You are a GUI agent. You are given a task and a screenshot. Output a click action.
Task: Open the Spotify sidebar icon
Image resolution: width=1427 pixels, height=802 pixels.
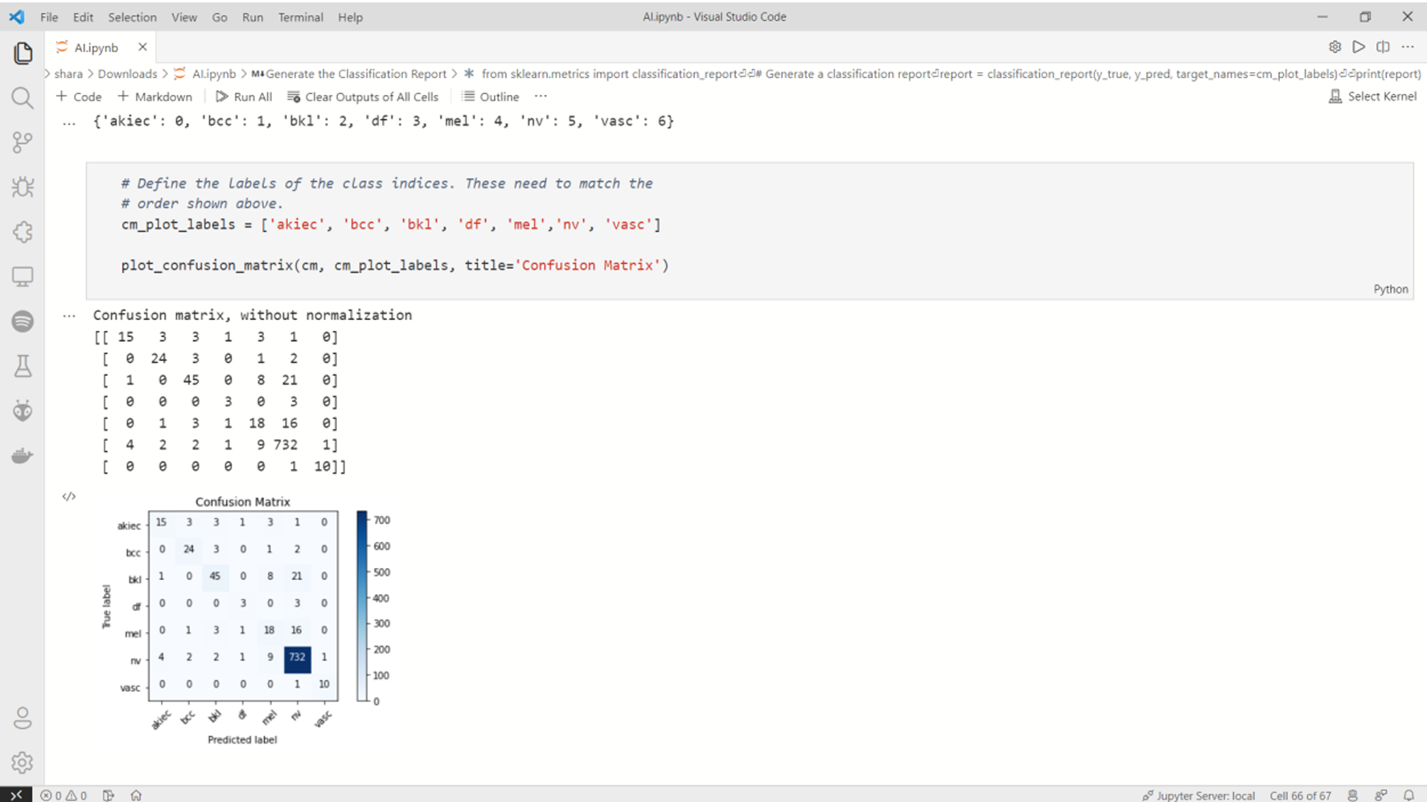(23, 322)
